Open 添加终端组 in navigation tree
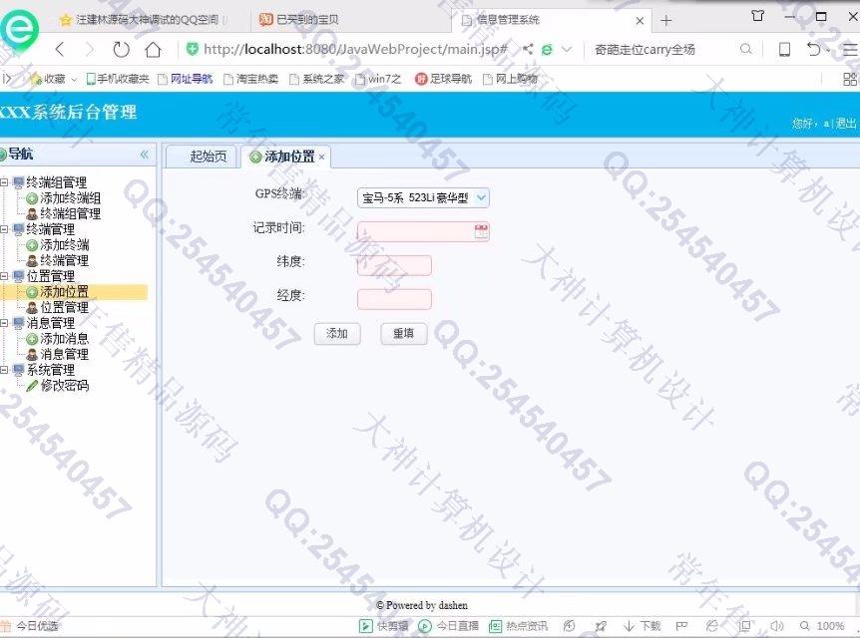 pyautogui.click(x=64, y=197)
